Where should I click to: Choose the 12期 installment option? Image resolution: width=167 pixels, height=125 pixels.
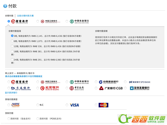(x=12, y=46)
